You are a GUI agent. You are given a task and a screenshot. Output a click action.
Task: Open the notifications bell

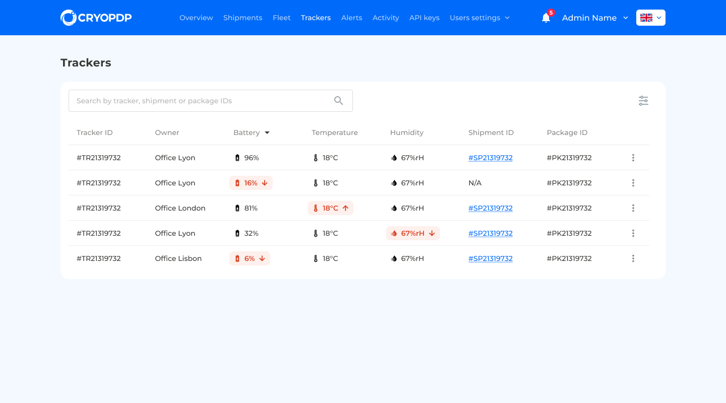point(546,18)
